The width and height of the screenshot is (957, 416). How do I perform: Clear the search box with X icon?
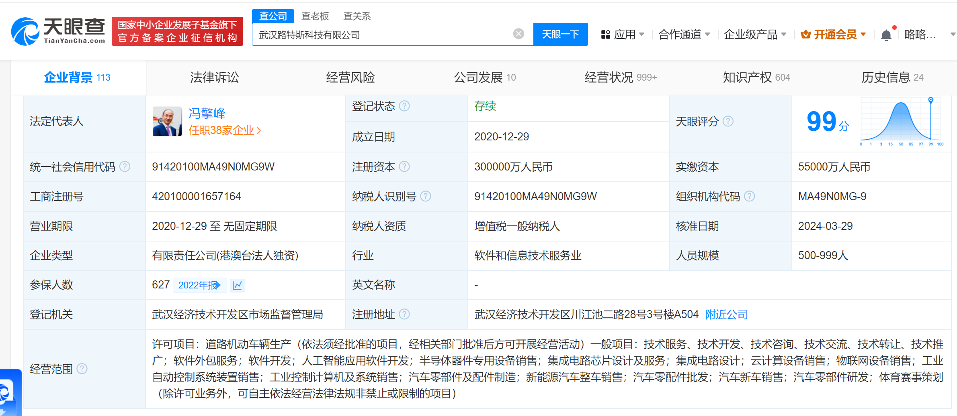(x=518, y=34)
